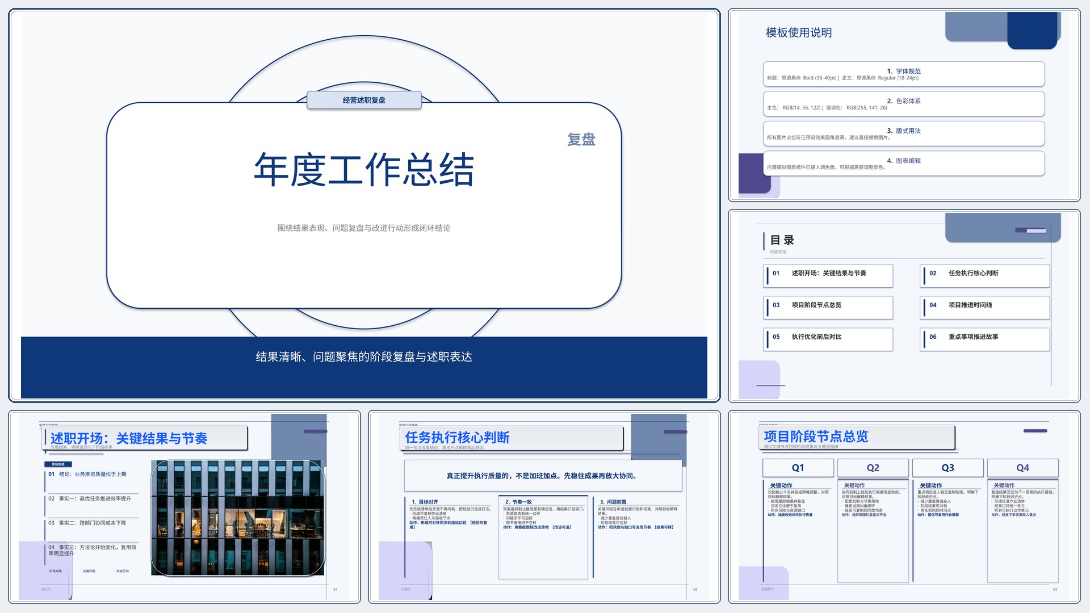Click the office building photo

(x=238, y=518)
